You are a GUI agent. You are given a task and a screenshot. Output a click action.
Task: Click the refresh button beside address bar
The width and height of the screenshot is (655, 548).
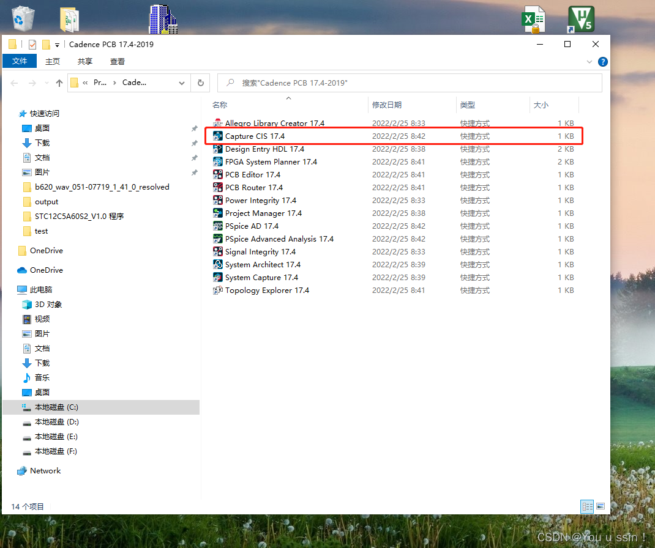pos(201,83)
